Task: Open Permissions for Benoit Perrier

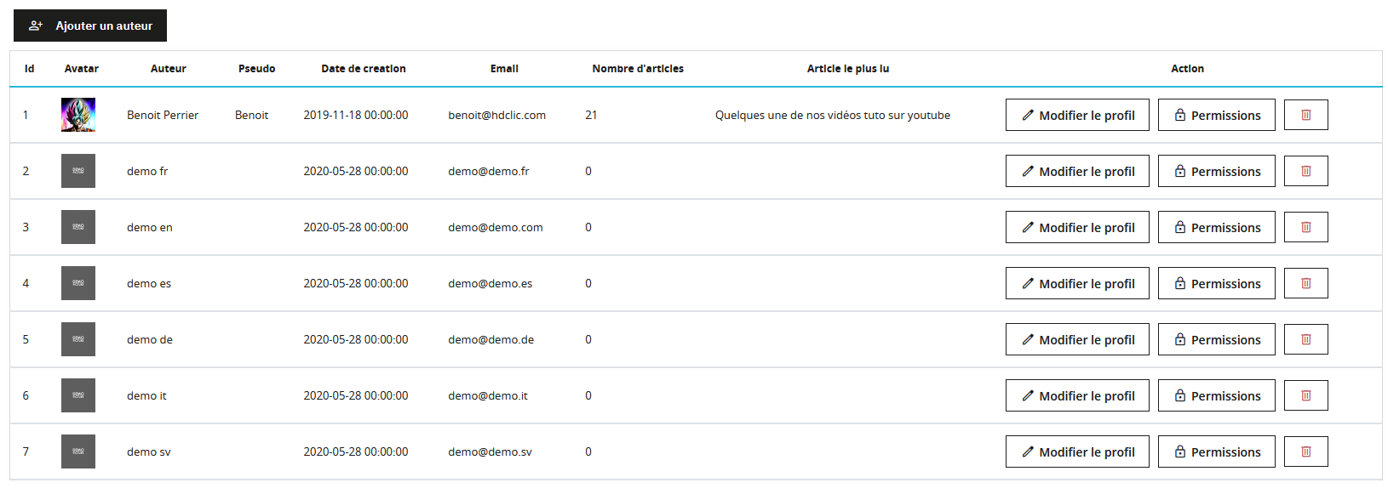Action: 1217,115
